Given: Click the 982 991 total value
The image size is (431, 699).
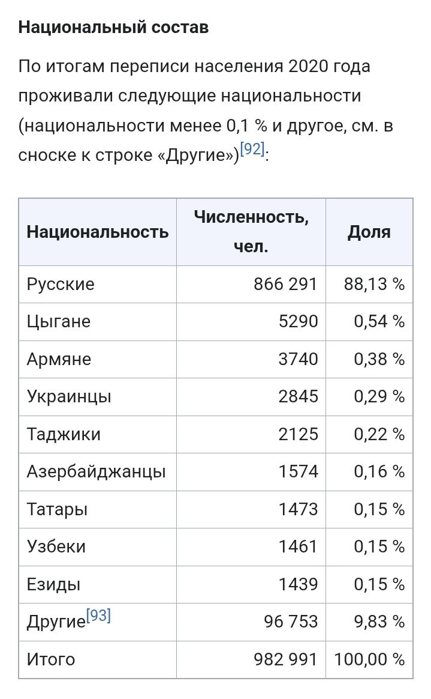Looking at the screenshot, I should (285, 659).
